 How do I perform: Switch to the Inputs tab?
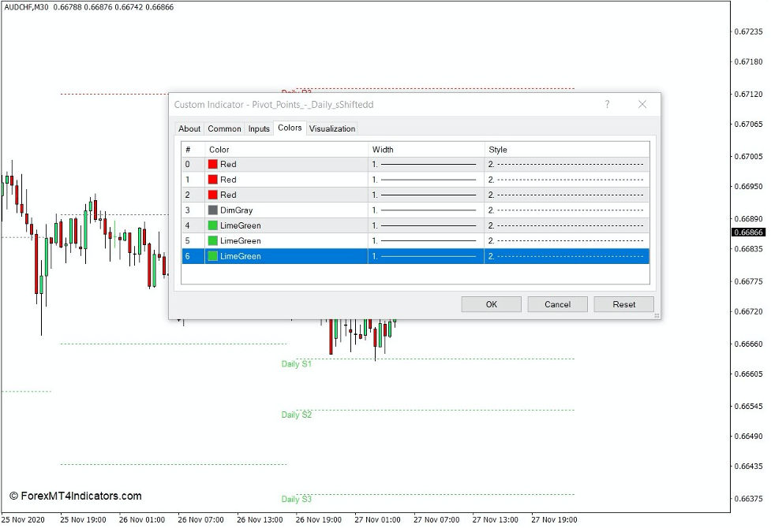click(259, 128)
